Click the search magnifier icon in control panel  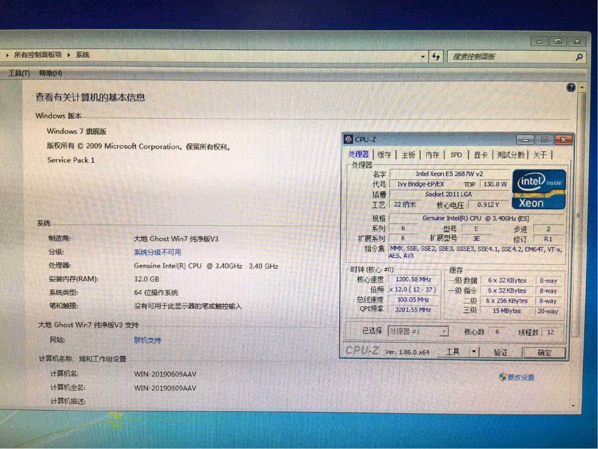click(579, 57)
